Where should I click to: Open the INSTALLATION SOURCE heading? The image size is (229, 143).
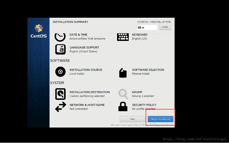click(x=86, y=70)
